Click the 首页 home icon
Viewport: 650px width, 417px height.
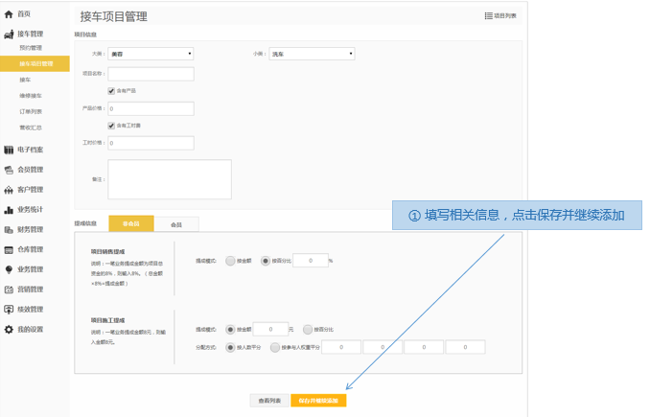pos(9,14)
